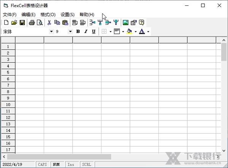Viewport: 228px width, 168px height.
Task: Open the 文件(F) menu
Action: point(9,14)
